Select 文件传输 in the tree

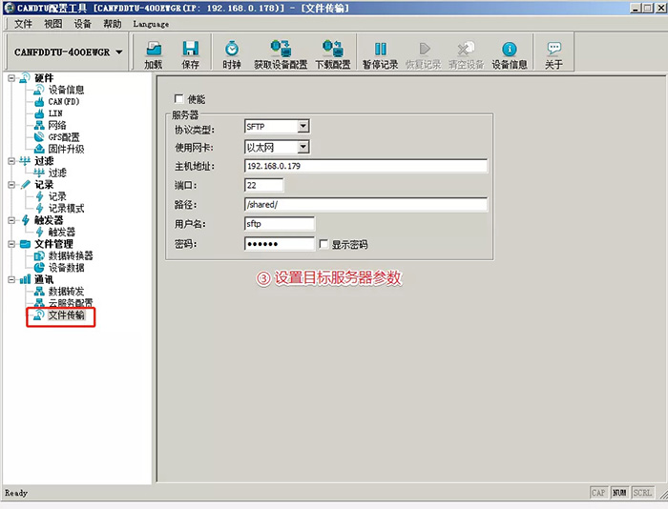tap(66, 315)
